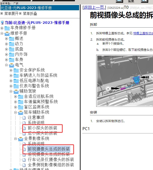Image resolution: width=153 pixels, height=170 pixels.
Task: Click the 车身维修手册 folder icon
Action: pos(7,28)
